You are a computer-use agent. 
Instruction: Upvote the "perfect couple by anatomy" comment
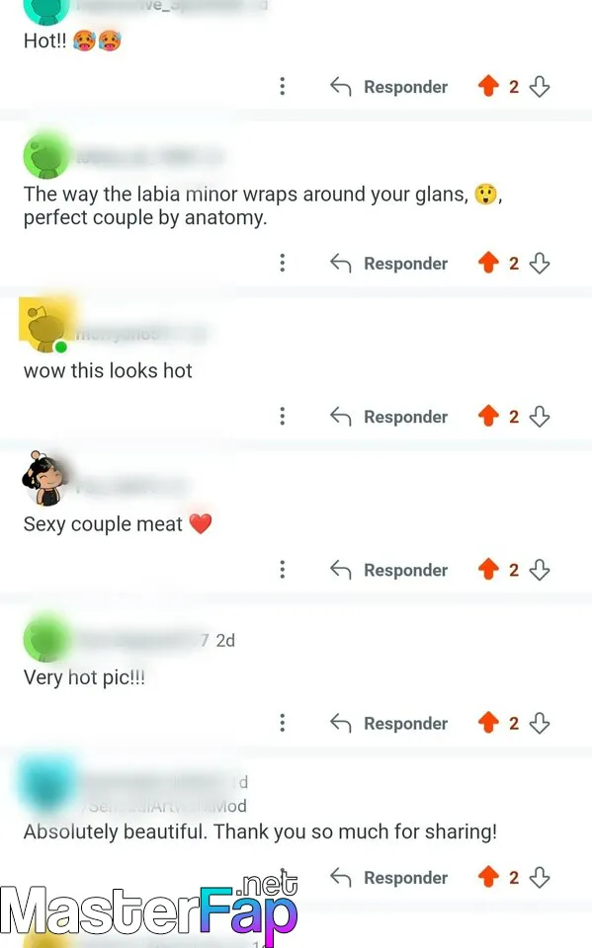click(x=488, y=263)
